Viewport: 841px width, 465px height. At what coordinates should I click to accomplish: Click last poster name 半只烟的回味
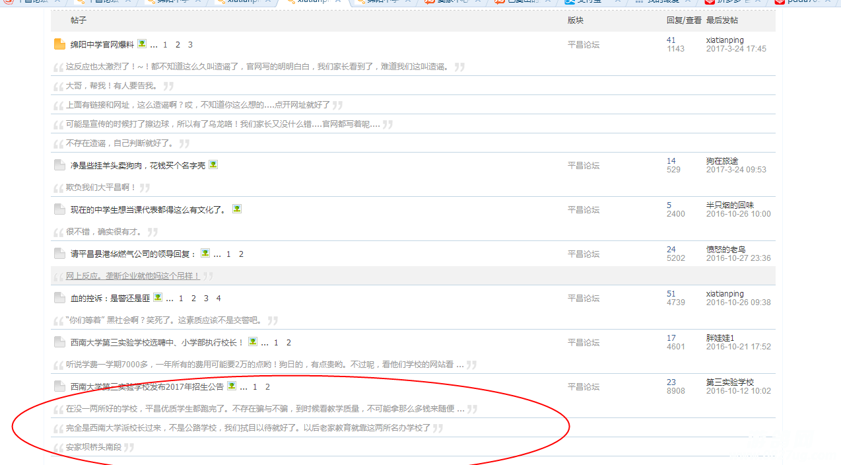[729, 205]
